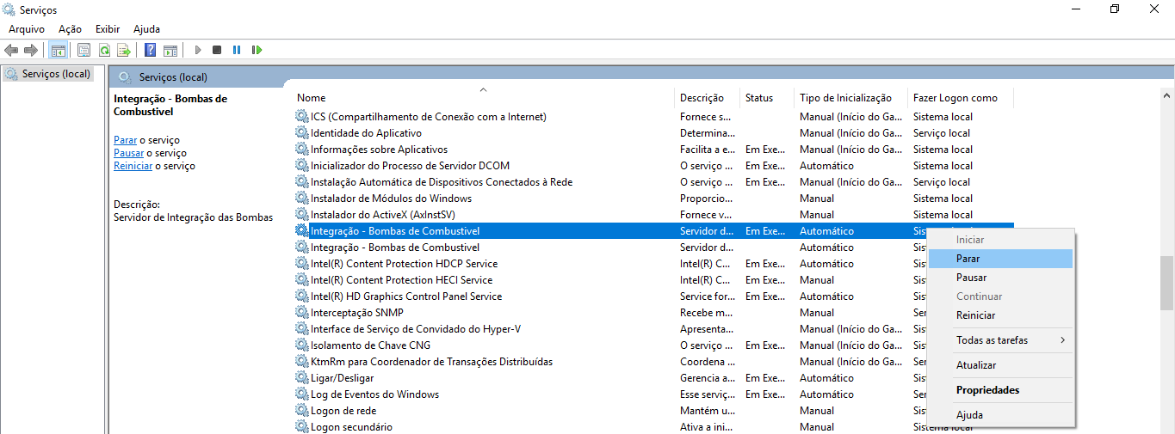This screenshot has height=434, width=1175.
Task: Click the Pause Service toolbar icon
Action: [x=237, y=50]
